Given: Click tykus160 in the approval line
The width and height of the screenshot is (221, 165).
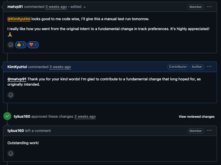Looking at the screenshot, I should [21, 116].
